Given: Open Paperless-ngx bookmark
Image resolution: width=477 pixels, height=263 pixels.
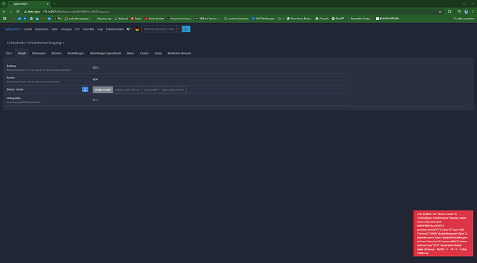Looking at the screenshot, I should click(x=104, y=19).
